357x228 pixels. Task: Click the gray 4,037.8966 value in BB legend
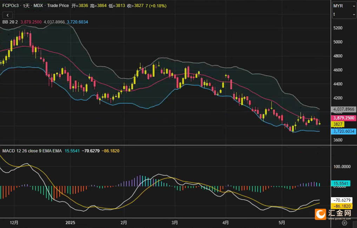tap(54, 22)
